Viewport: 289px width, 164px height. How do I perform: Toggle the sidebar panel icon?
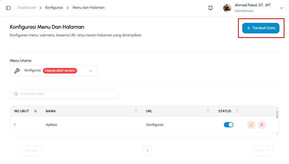click(x=8, y=8)
